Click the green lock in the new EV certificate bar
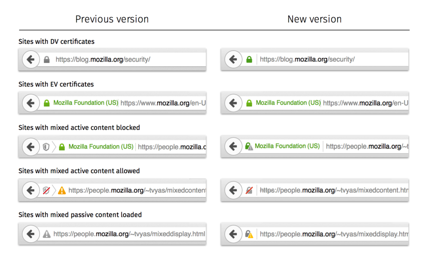The width and height of the screenshot is (427, 257). [249, 103]
